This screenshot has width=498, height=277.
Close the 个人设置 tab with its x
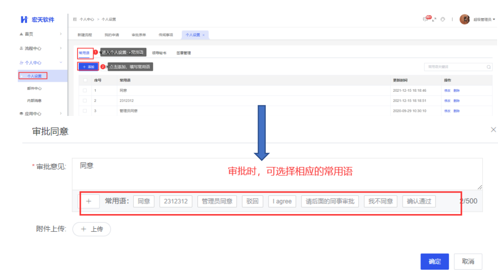click(x=203, y=35)
